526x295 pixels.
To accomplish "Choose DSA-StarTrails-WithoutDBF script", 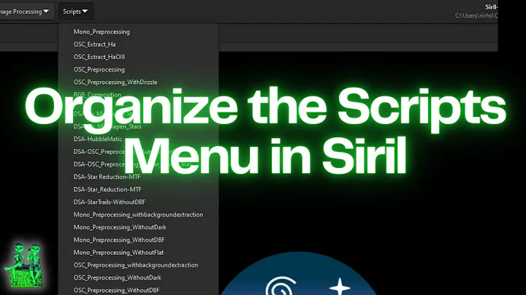I will (x=110, y=202).
